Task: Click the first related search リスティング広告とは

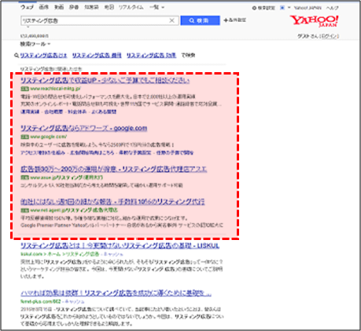Action: [x=43, y=56]
